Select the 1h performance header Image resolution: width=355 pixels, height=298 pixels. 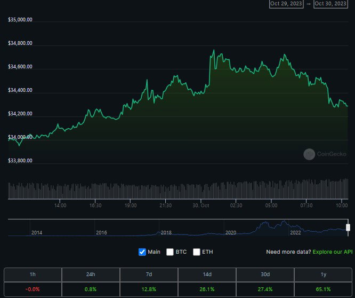click(x=33, y=275)
